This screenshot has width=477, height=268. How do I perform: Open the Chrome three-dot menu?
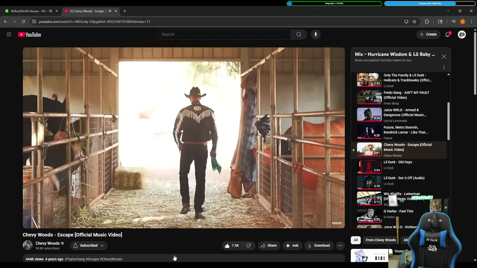tap(471, 22)
